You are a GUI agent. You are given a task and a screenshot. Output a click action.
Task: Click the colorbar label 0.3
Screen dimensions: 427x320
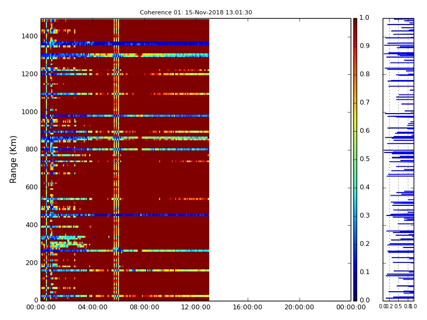click(x=365, y=215)
